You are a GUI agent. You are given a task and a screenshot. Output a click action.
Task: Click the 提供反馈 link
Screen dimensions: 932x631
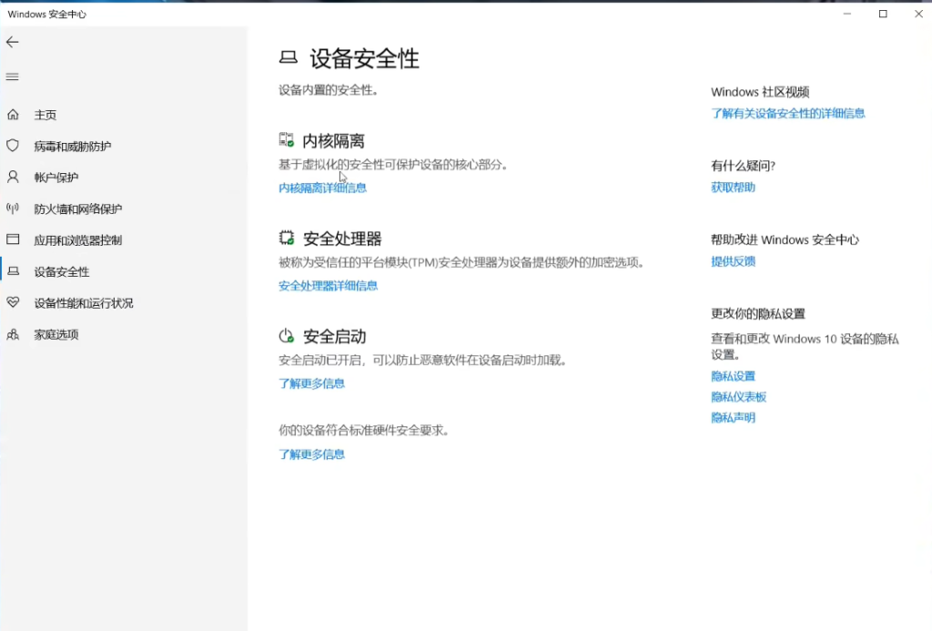tap(734, 261)
